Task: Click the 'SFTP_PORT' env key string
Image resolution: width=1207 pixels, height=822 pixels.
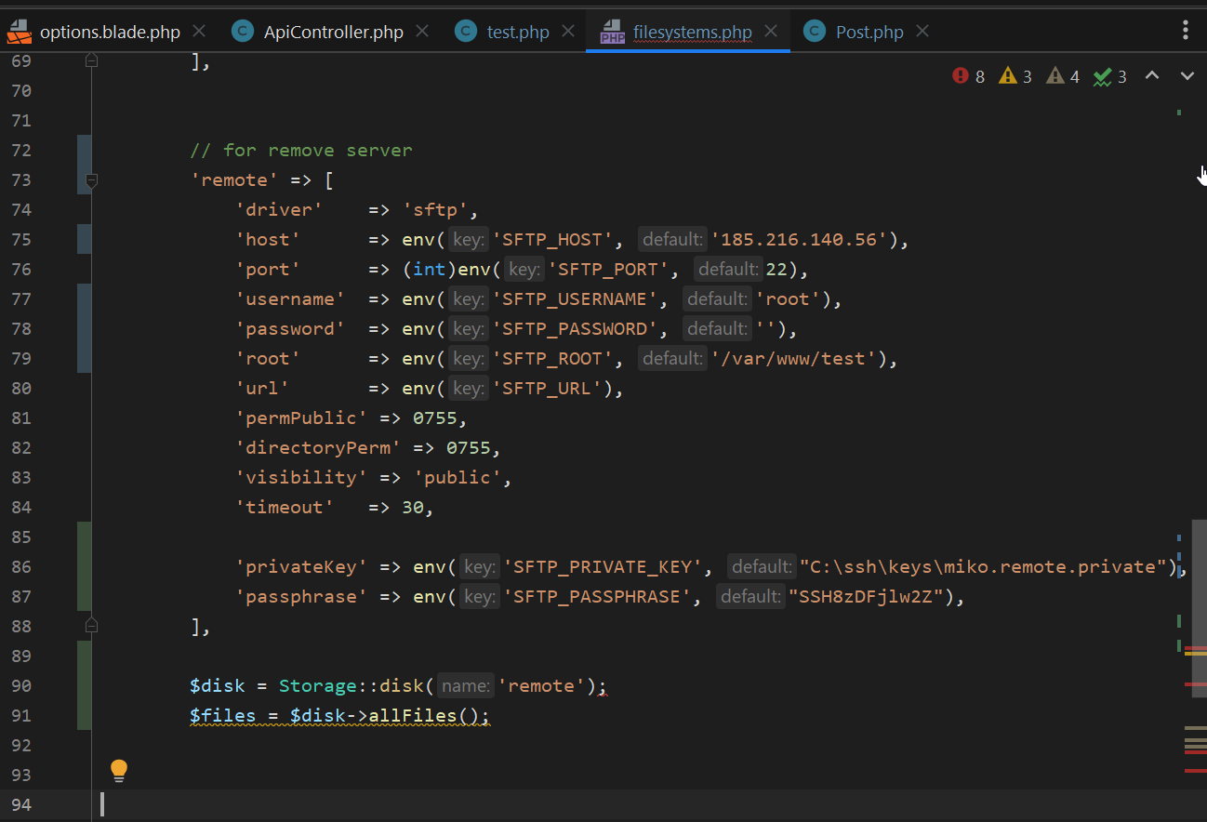Action: point(608,269)
